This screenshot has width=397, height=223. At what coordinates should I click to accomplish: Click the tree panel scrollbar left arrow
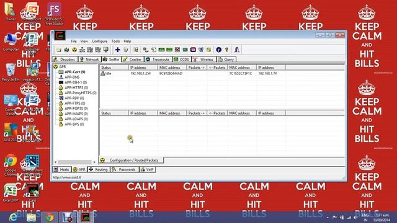[x=56, y=162]
